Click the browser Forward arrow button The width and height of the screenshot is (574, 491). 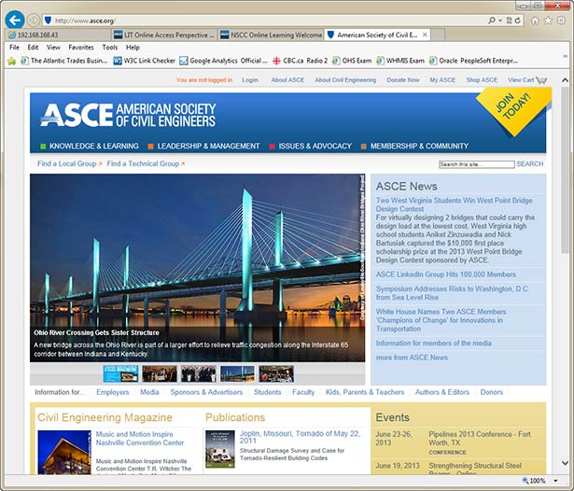(34, 20)
